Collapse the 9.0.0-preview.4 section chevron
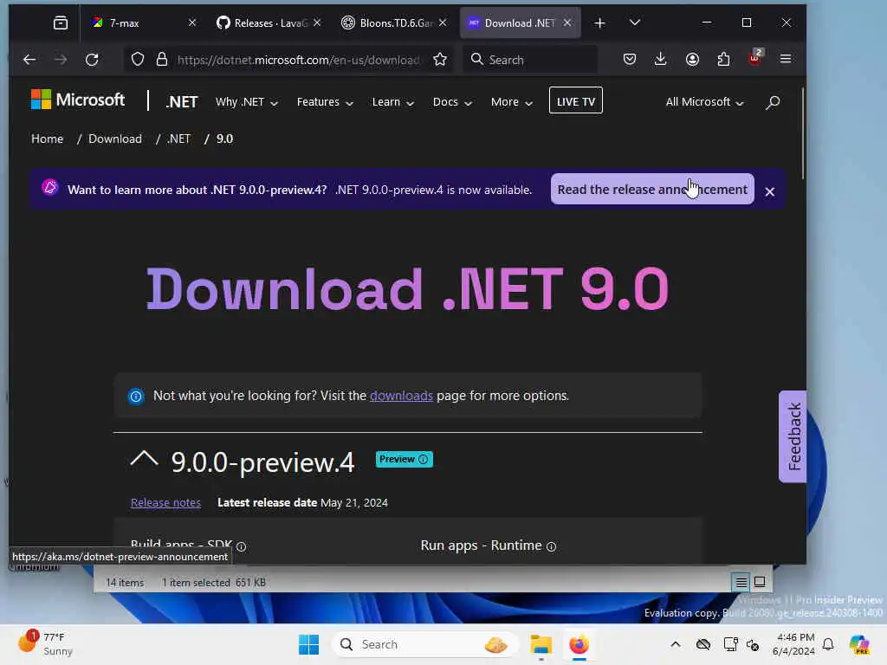 pos(145,459)
